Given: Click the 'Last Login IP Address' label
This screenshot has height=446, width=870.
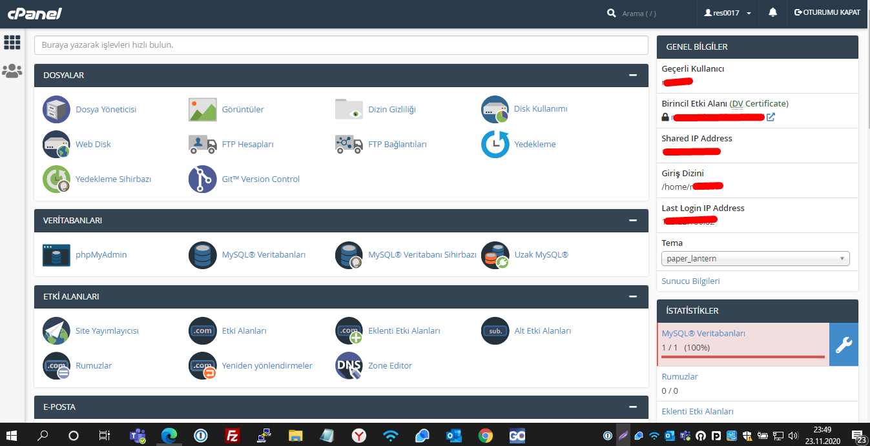Looking at the screenshot, I should [703, 208].
